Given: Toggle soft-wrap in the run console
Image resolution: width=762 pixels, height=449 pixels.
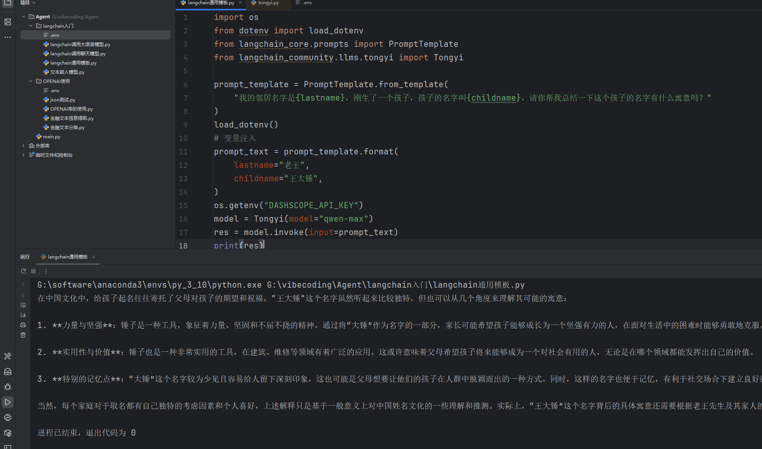Looking at the screenshot, I should [x=23, y=305].
